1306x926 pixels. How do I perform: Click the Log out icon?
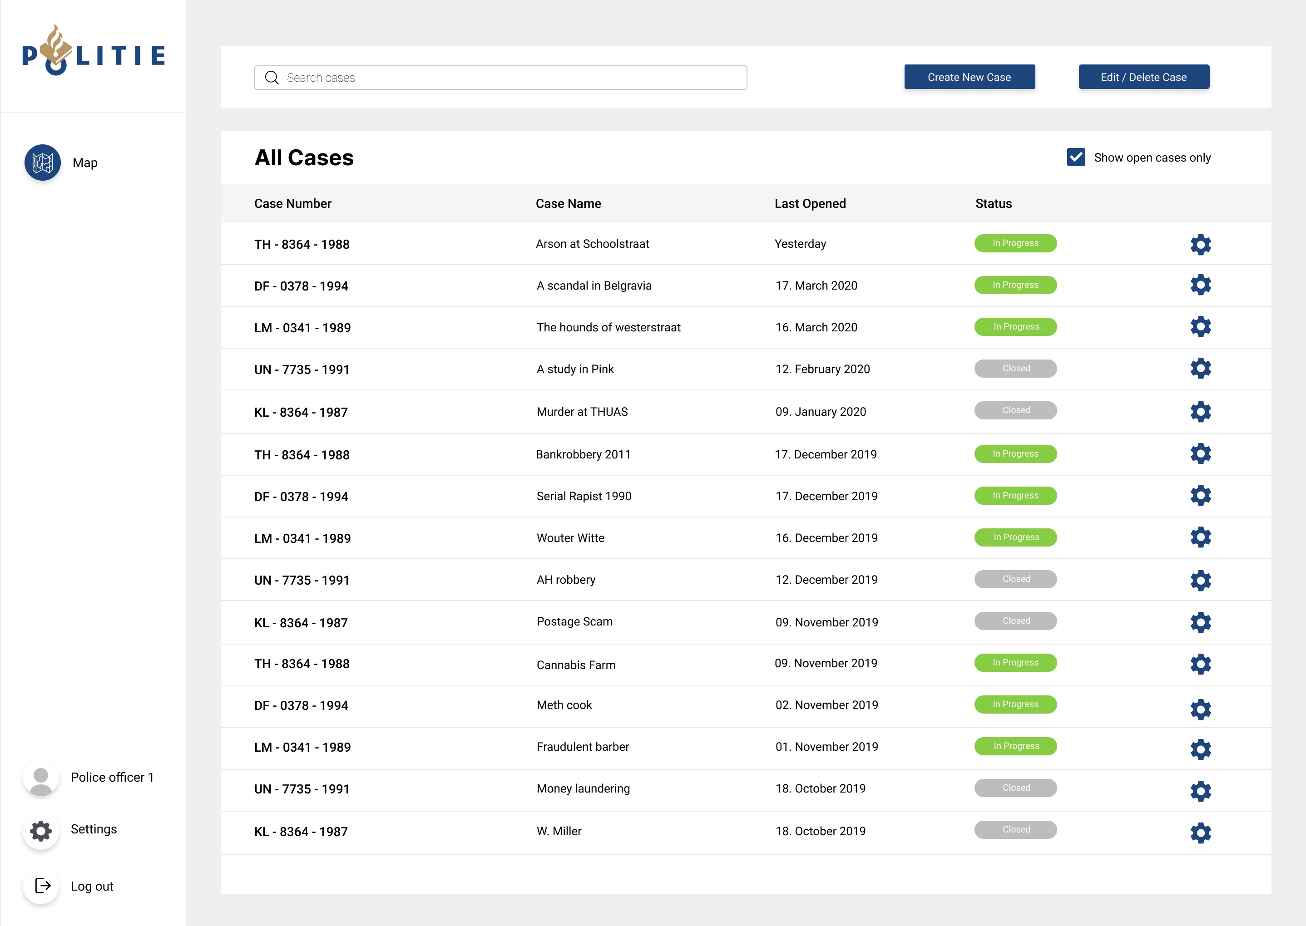click(x=42, y=886)
